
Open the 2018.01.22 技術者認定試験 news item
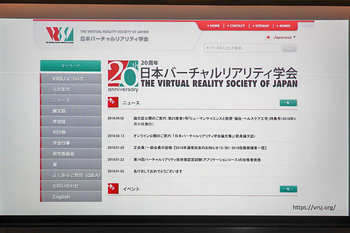(x=197, y=159)
